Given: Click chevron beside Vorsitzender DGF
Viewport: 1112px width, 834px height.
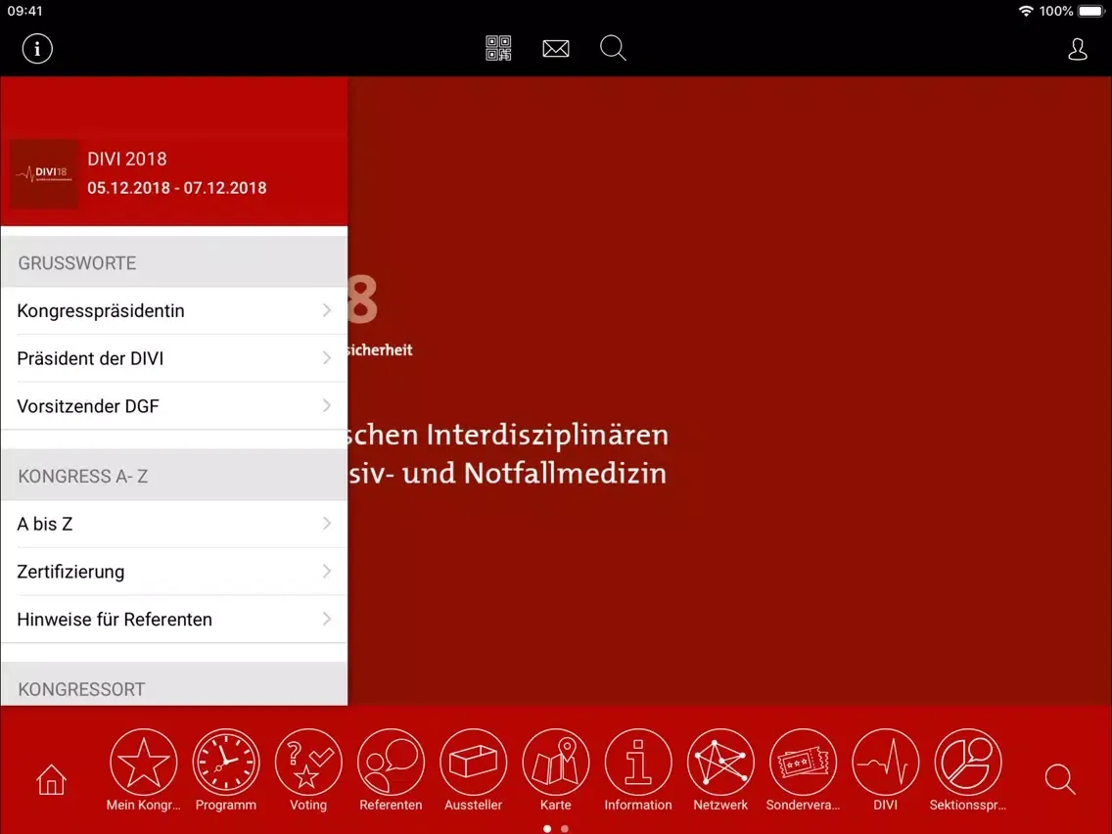Looking at the screenshot, I should [x=327, y=405].
